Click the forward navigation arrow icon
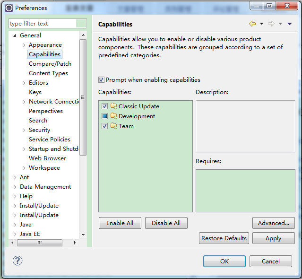302x279 pixels. (x=271, y=24)
